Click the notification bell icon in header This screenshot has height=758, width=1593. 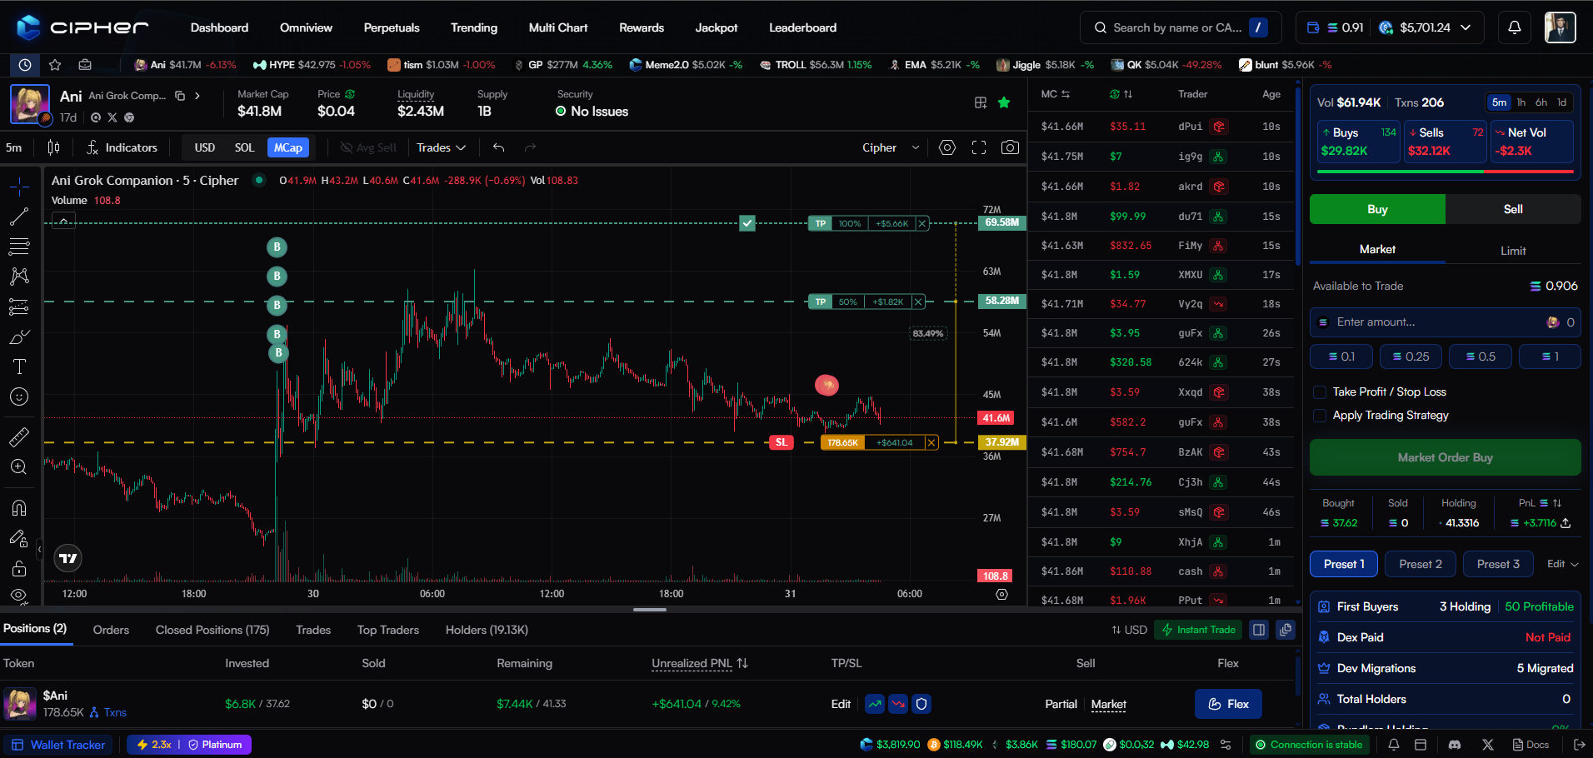click(1514, 27)
